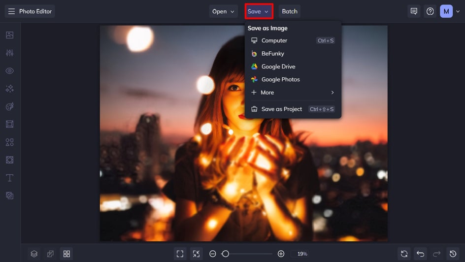Open the Open dropdown menu

tap(223, 11)
